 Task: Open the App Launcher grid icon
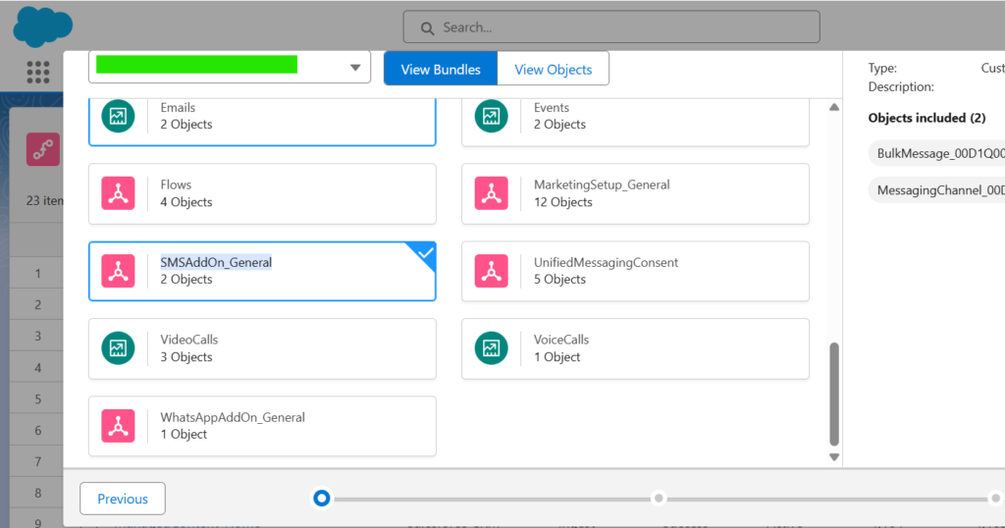(x=38, y=73)
